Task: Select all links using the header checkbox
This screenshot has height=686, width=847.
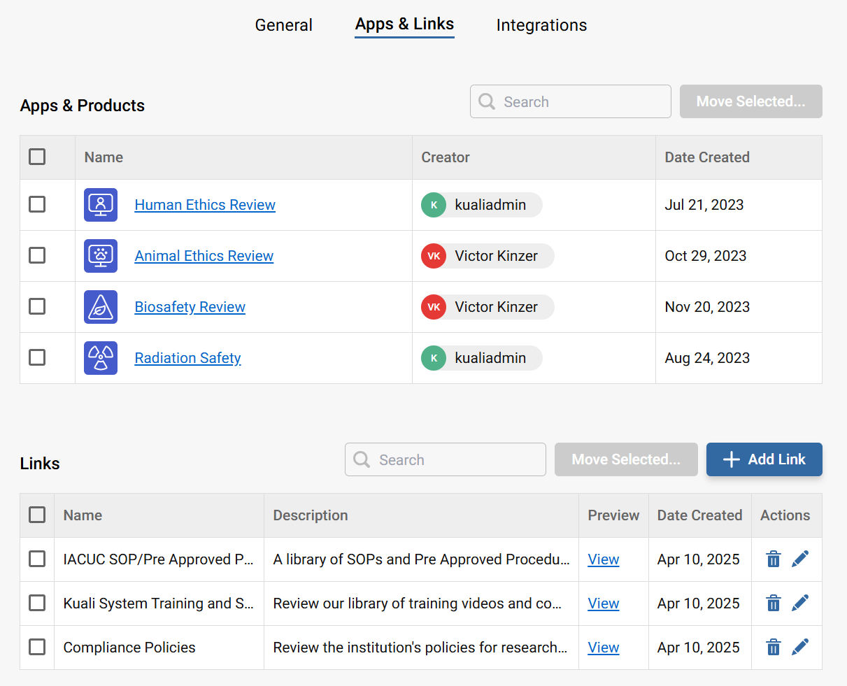Action: click(37, 515)
